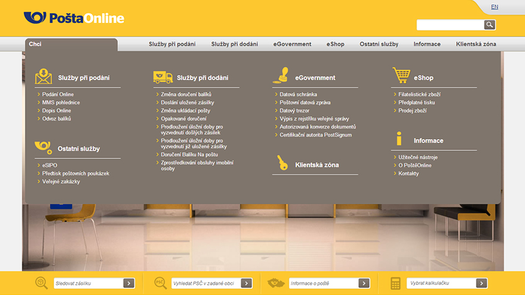Click the search magnifier button
Image resolution: width=525 pixels, height=295 pixels.
click(490, 25)
